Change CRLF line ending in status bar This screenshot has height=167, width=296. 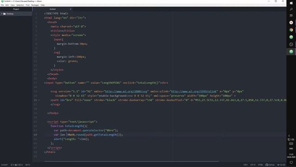point(246,165)
